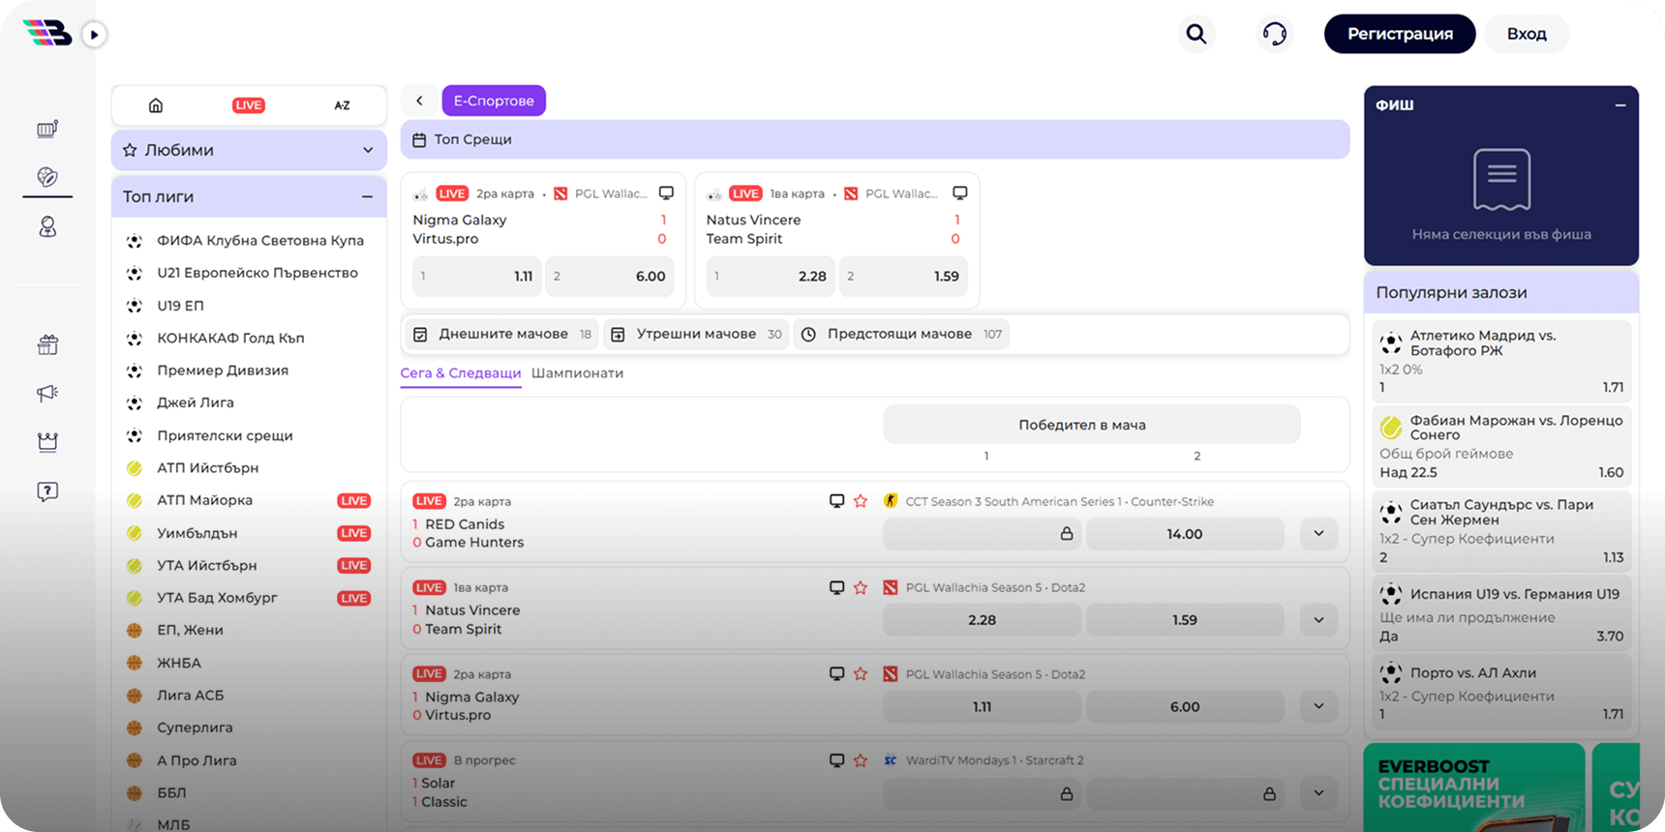Viewport: 1665px width, 832px height.
Task: Star the Natus Vincere vs Team Spirit match
Action: click(x=861, y=587)
